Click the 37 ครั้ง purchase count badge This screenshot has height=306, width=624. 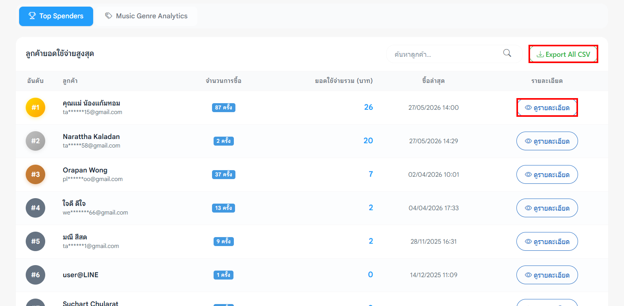pyautogui.click(x=224, y=174)
